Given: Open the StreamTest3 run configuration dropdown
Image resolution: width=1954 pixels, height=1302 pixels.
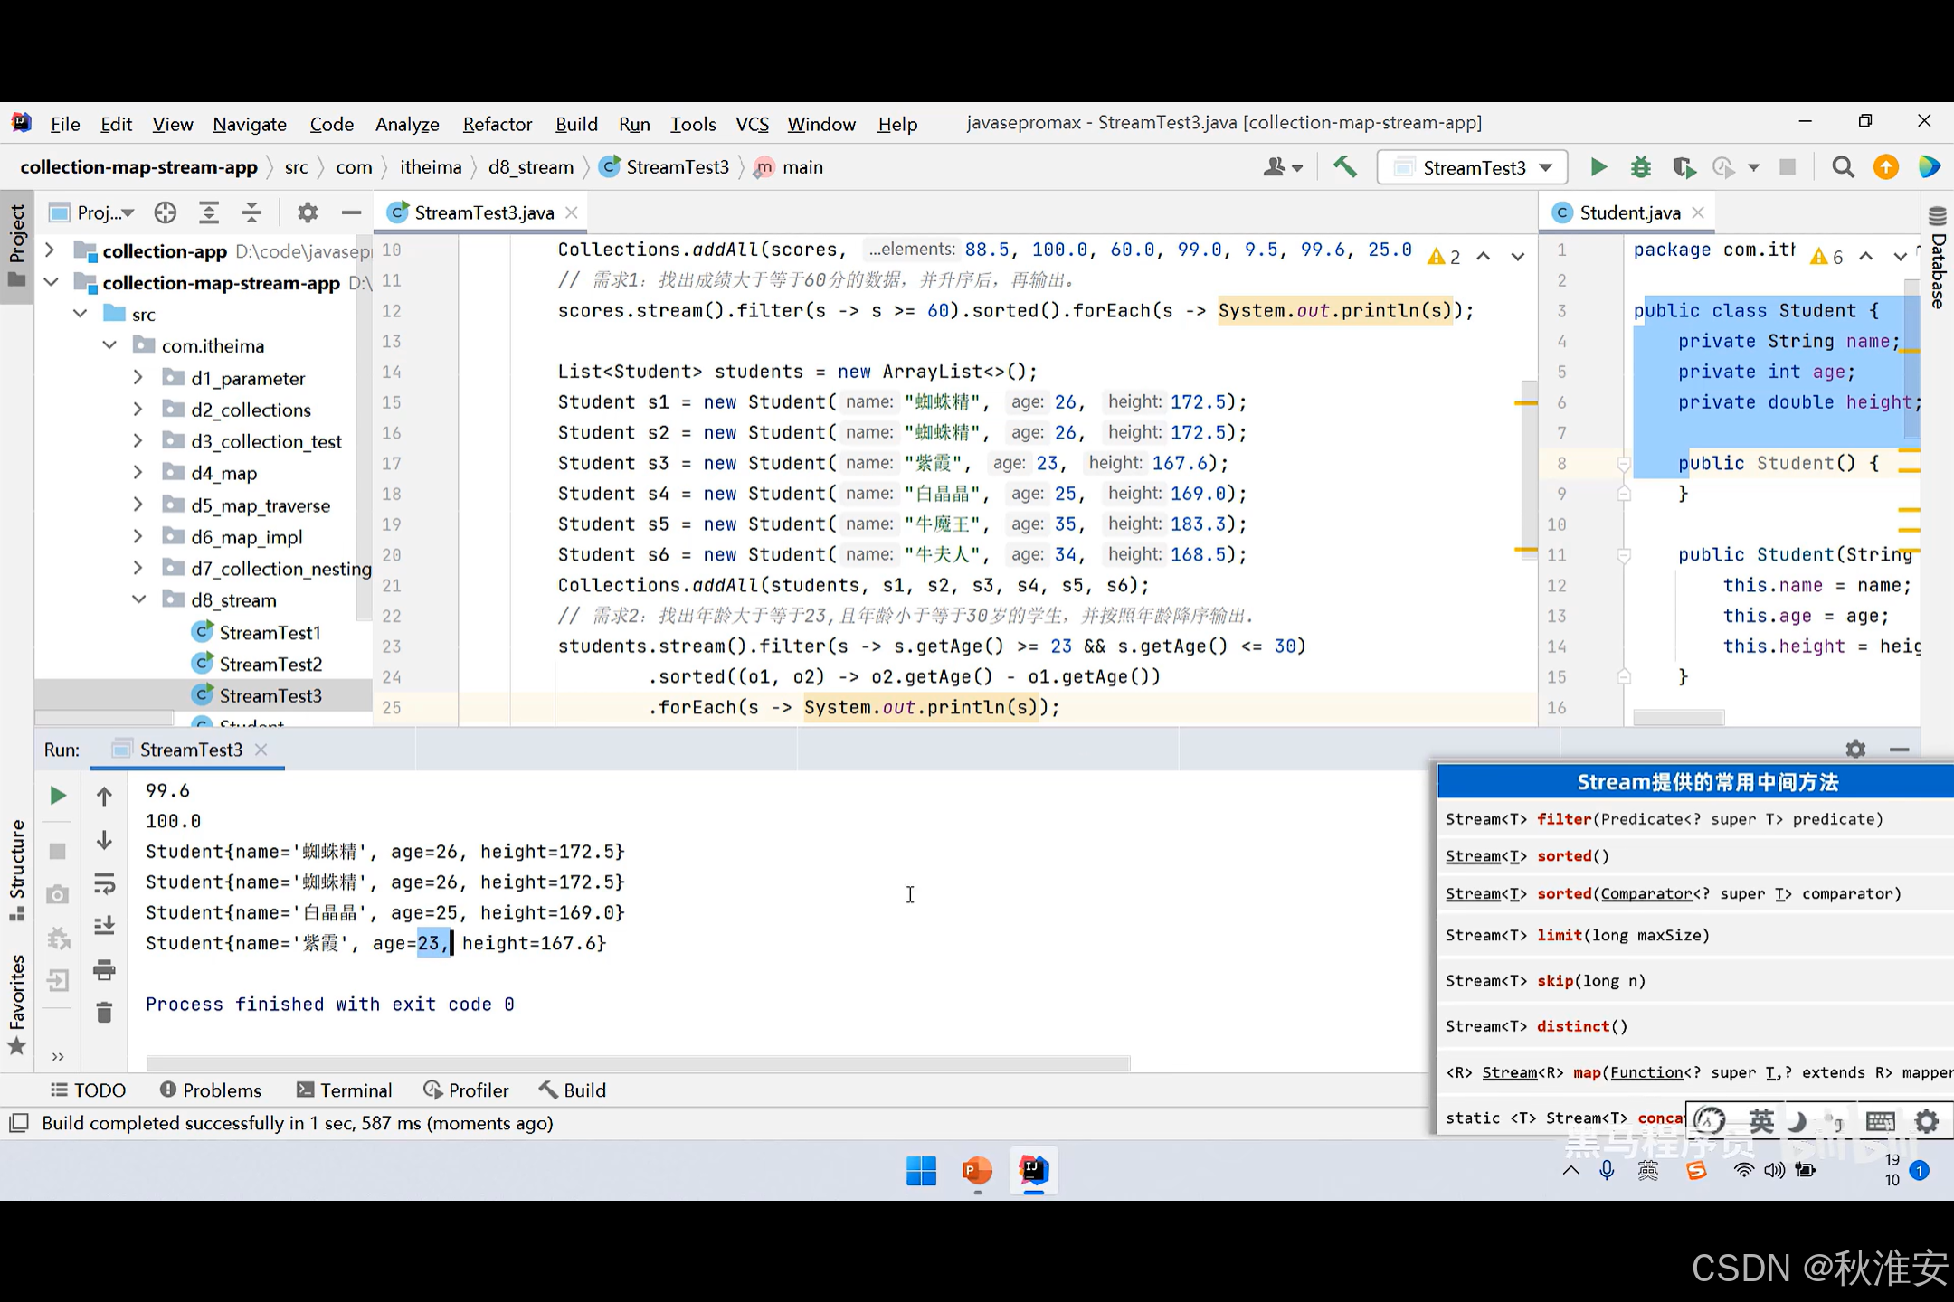Looking at the screenshot, I should pyautogui.click(x=1547, y=166).
